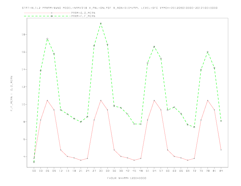Image resolution: width=241 pixels, height=186 pixels.
Task: Click the vertical F.F_MEAN | O.O_MEAN axis title
Action: [12, 93]
